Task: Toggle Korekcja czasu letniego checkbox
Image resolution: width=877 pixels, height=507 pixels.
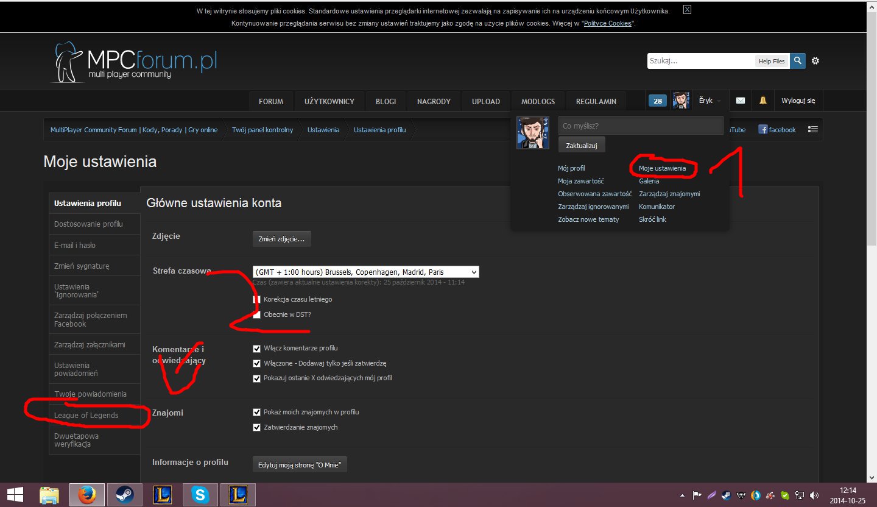Action: (256, 300)
